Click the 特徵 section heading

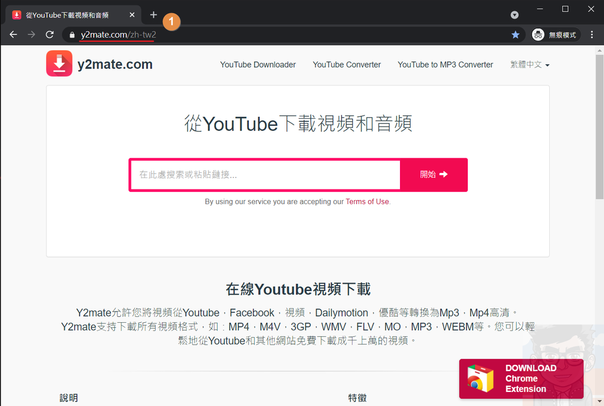pos(357,398)
